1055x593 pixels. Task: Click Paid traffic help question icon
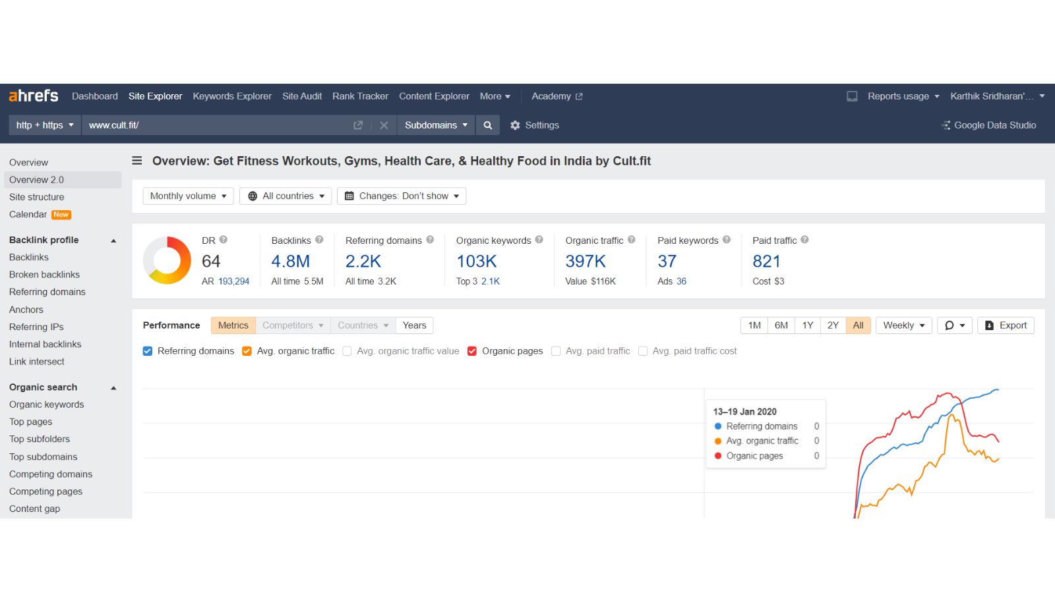pos(804,240)
